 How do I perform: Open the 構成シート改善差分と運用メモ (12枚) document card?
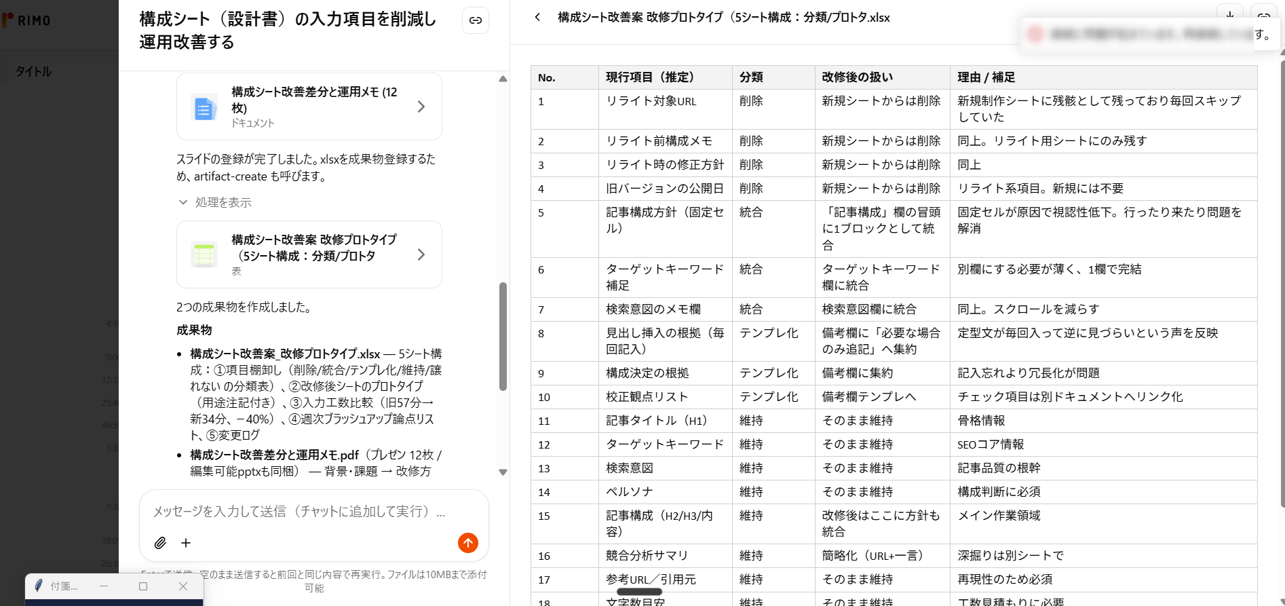click(x=309, y=107)
